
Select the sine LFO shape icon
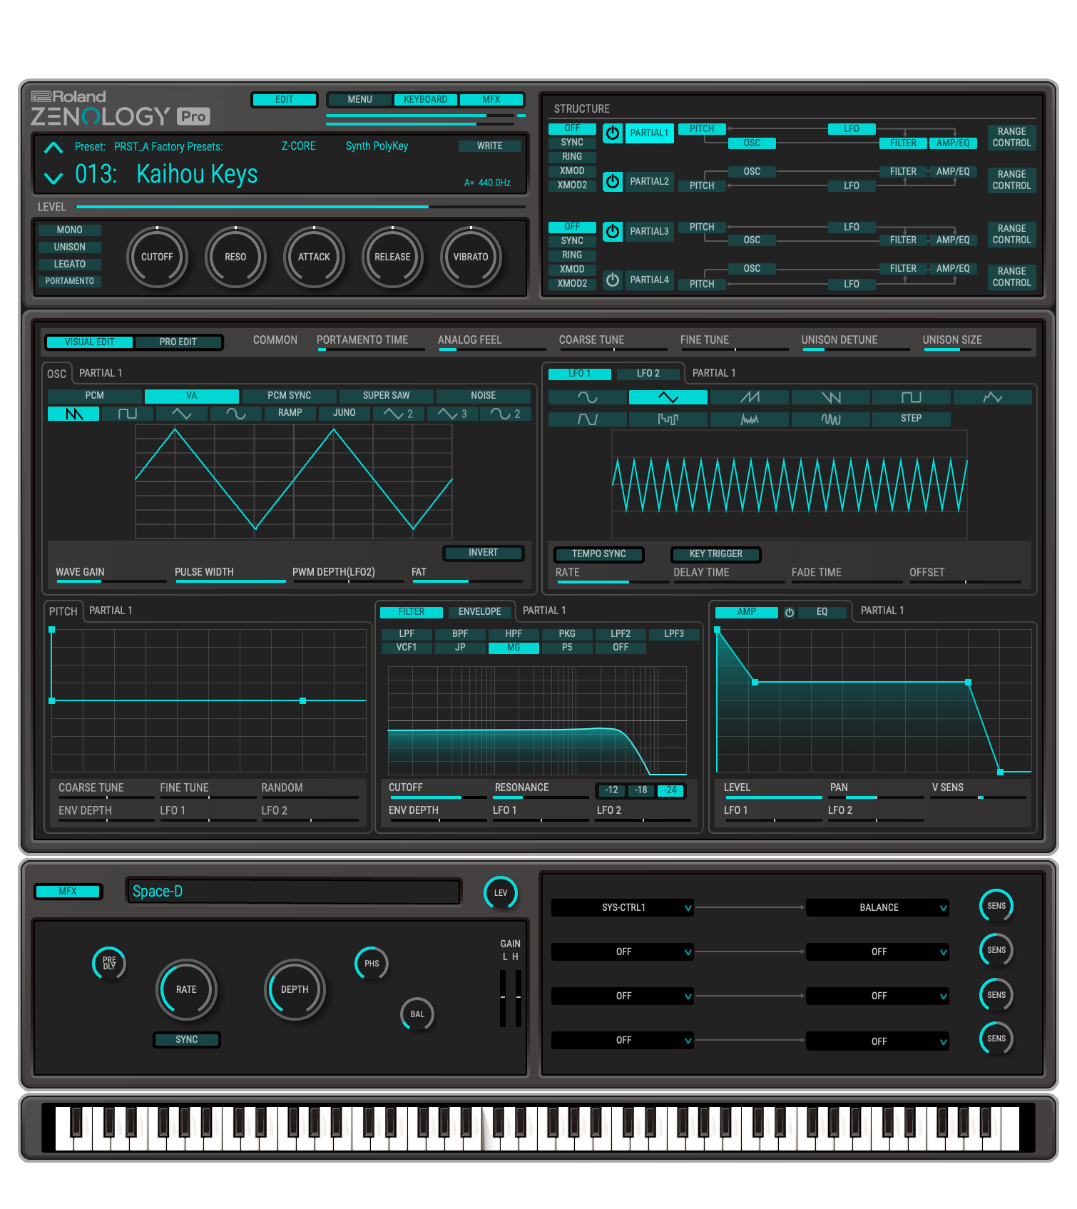tap(588, 397)
